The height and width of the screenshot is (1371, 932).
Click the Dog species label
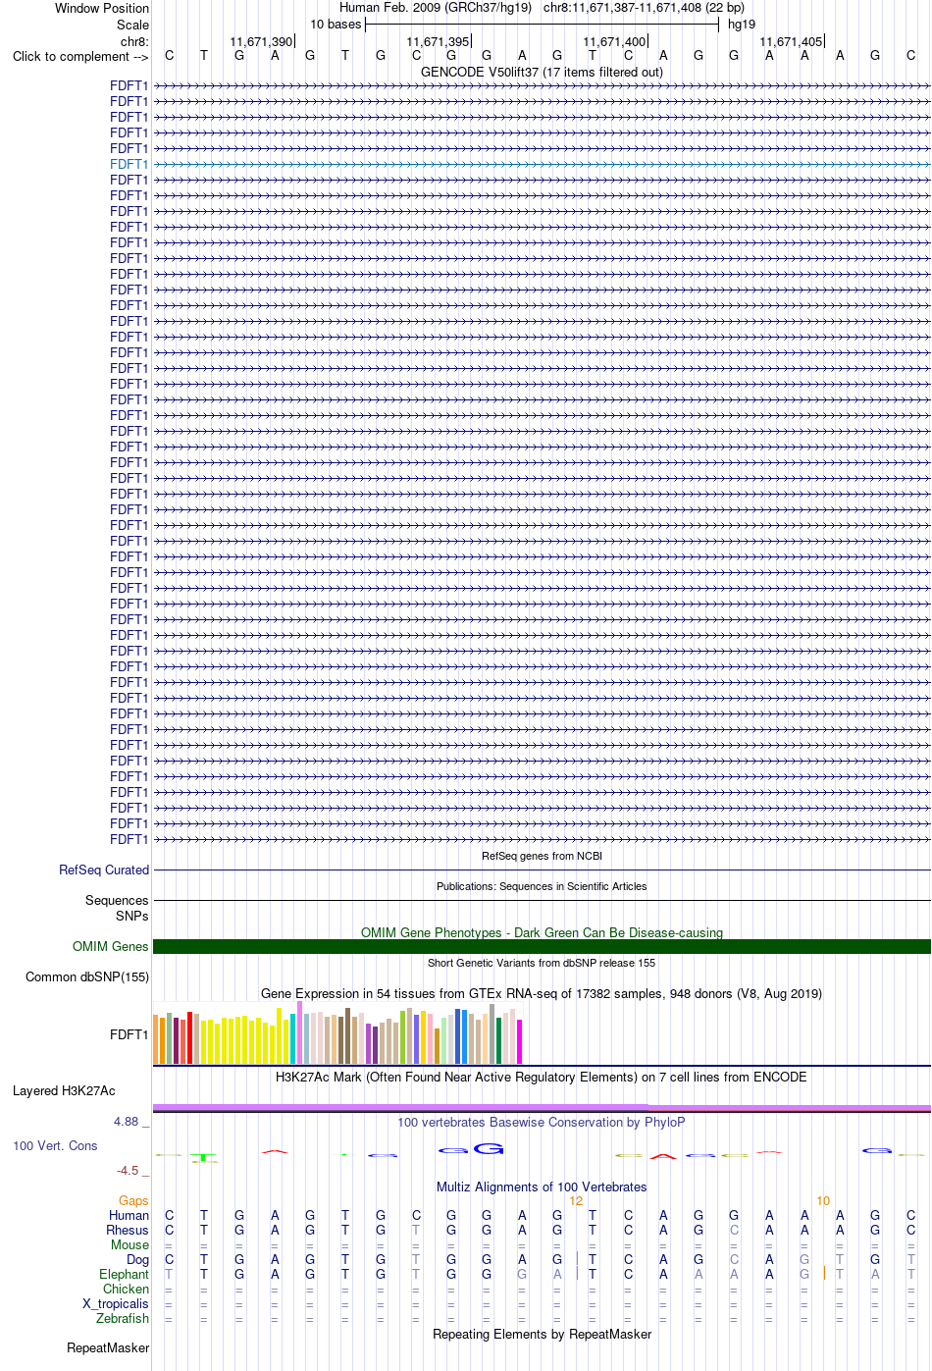(137, 1259)
